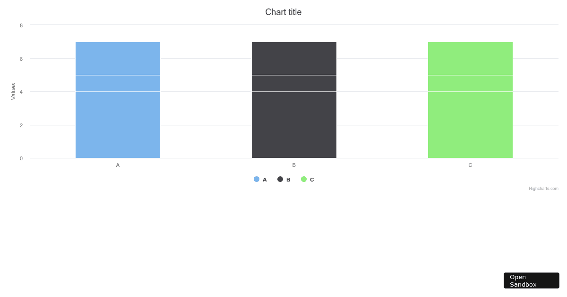The height and width of the screenshot is (297, 567).
Task: Click the category label B below the x-axis
Action: 294,165
